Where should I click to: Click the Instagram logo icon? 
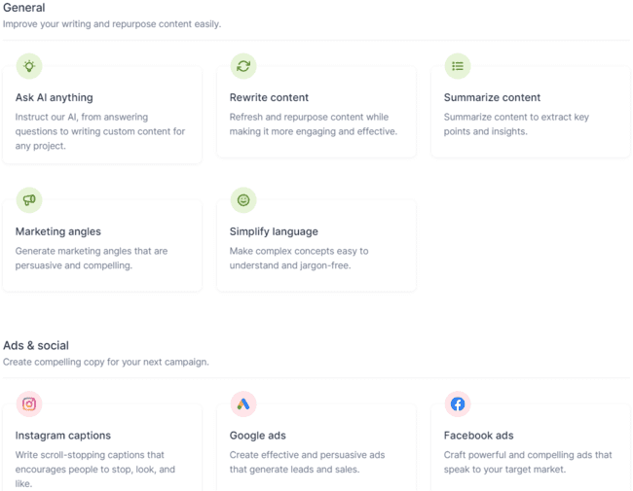(29, 403)
